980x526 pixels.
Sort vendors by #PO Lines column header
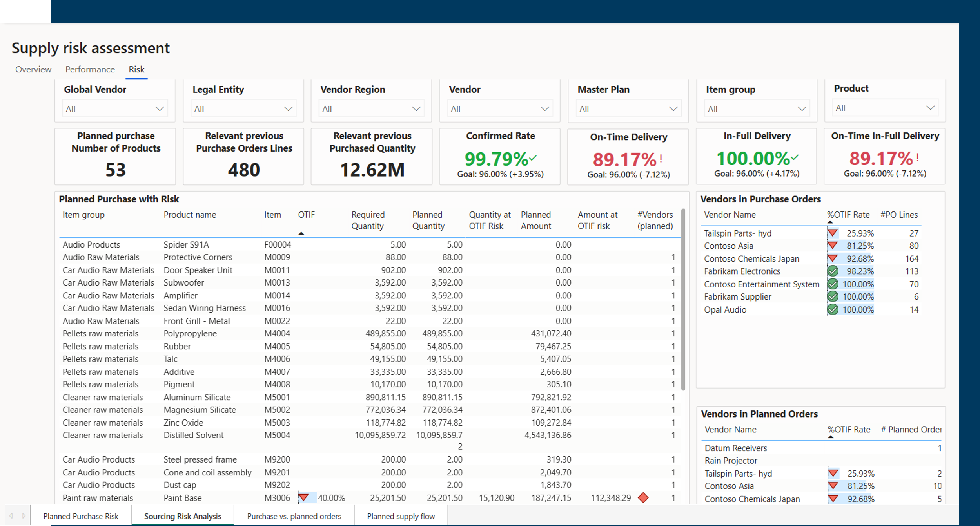tap(899, 215)
